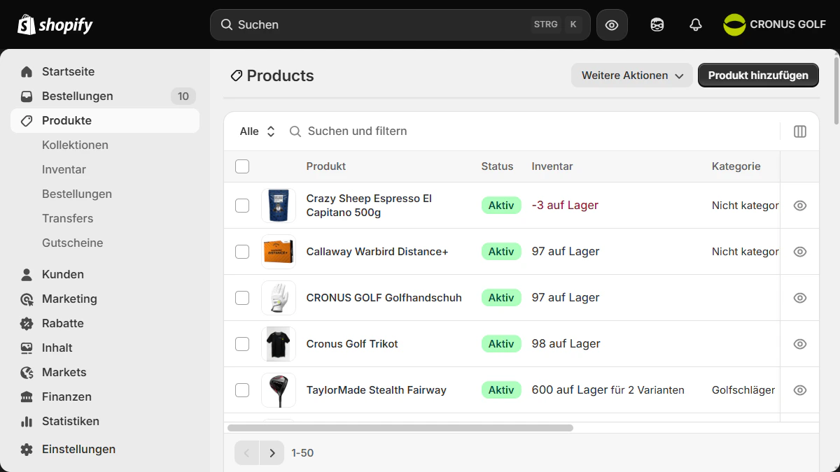The image size is (840, 472).
Task: Open the Callaway Warbird Distance+ product
Action: click(377, 252)
